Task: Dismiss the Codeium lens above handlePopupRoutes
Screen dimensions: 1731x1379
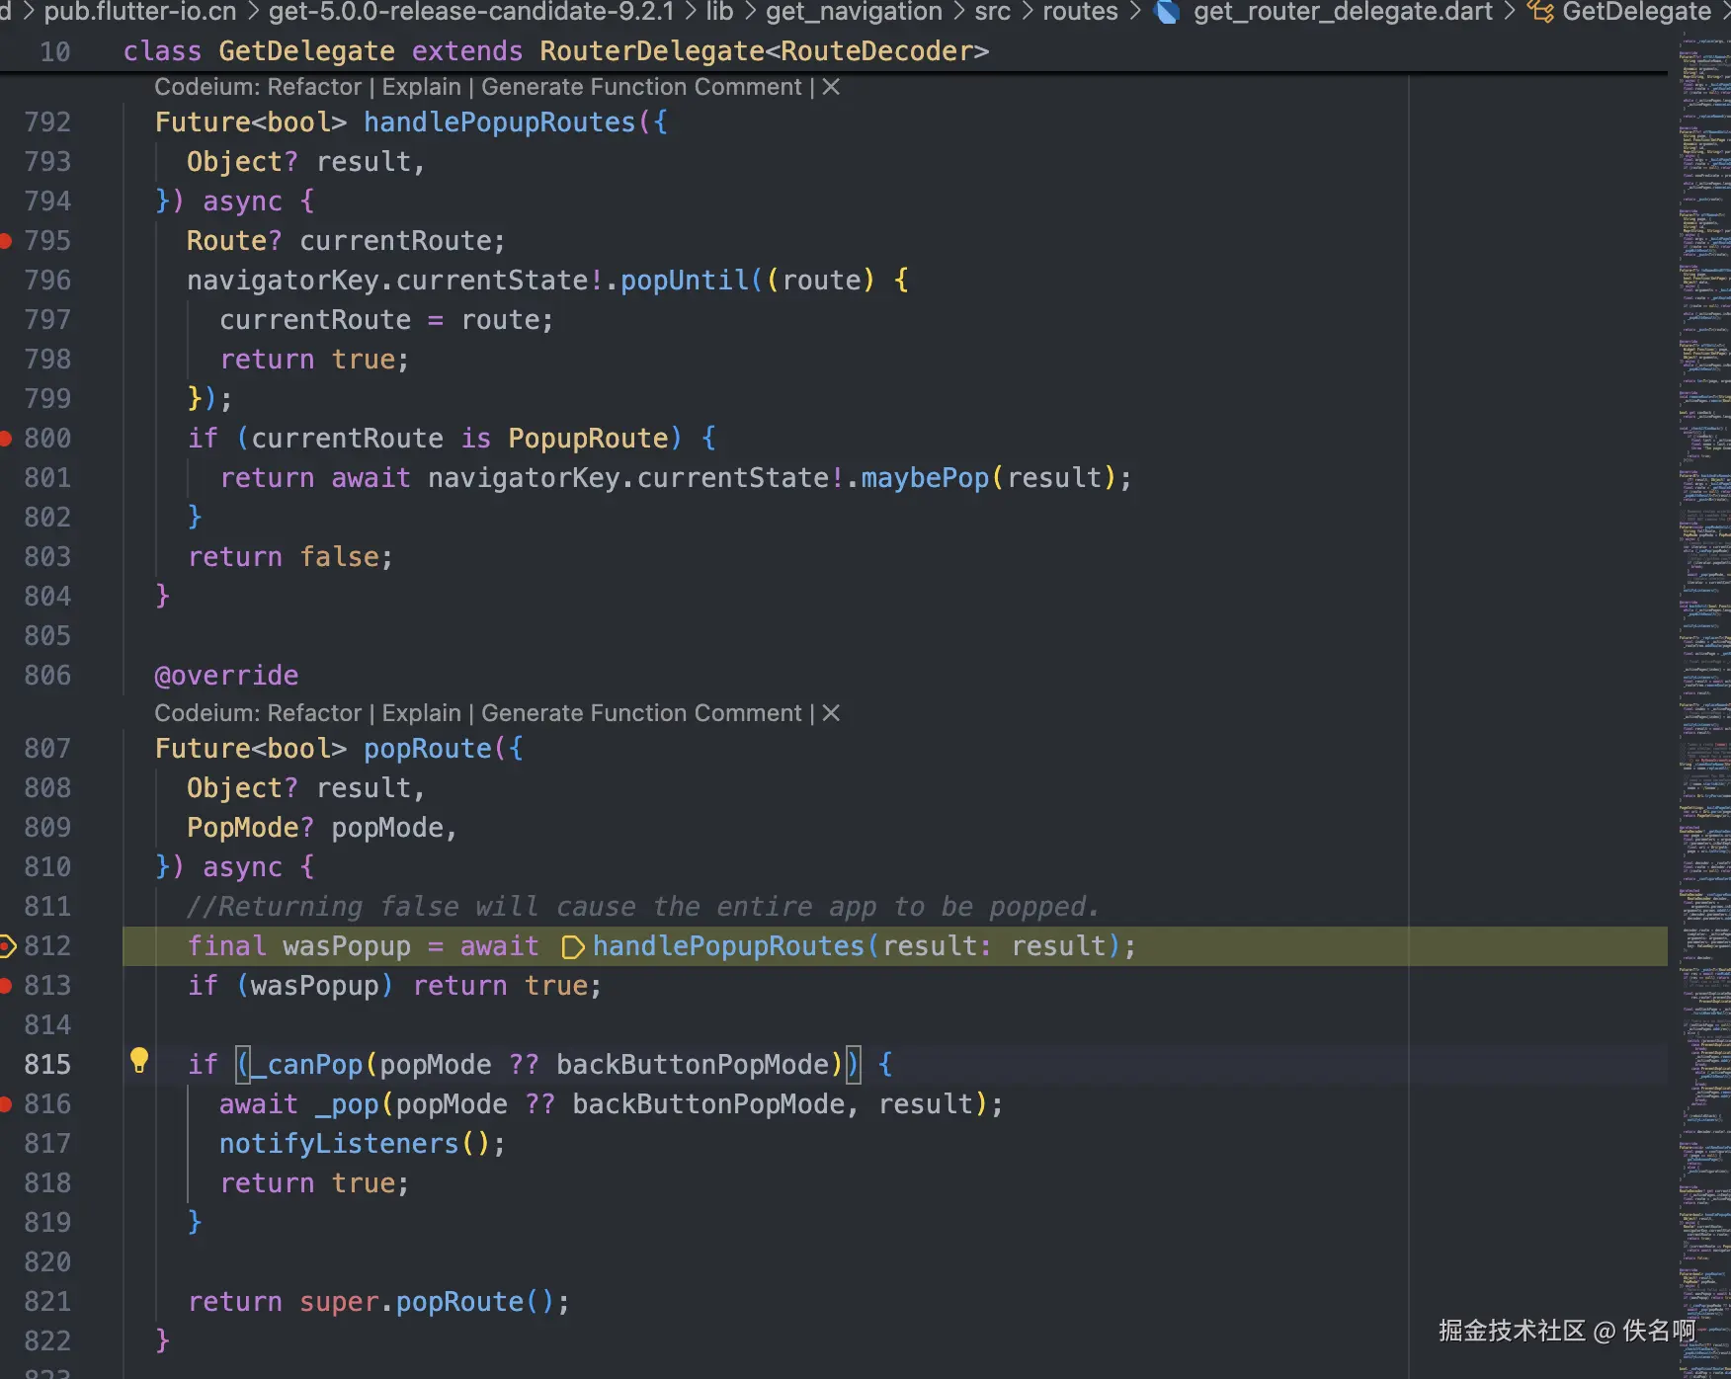Action: [x=831, y=87]
